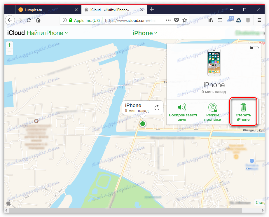Open a new browser tab
Image resolution: width=269 pixels, height=217 pixels.
coord(152,9)
